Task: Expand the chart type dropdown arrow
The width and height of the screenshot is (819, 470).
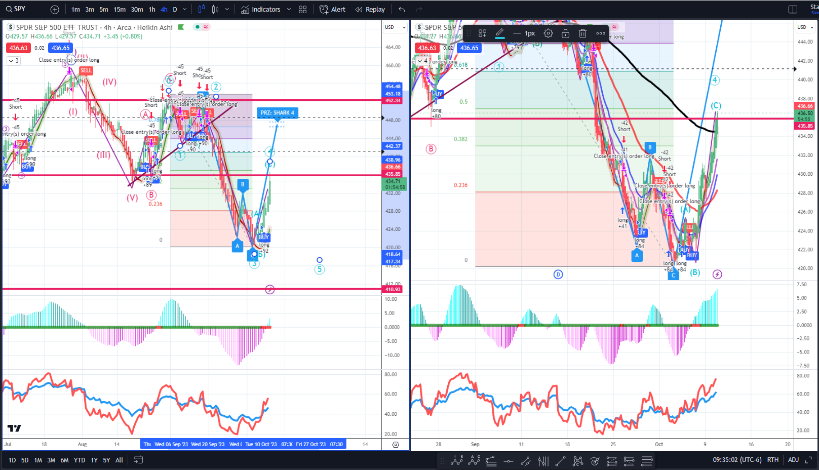Action: coord(227,9)
